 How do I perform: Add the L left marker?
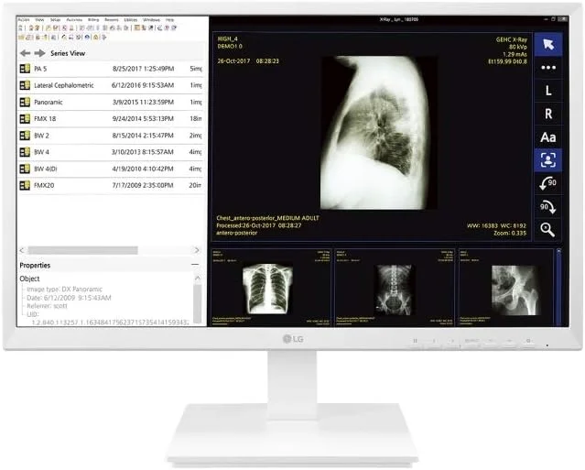tap(547, 91)
